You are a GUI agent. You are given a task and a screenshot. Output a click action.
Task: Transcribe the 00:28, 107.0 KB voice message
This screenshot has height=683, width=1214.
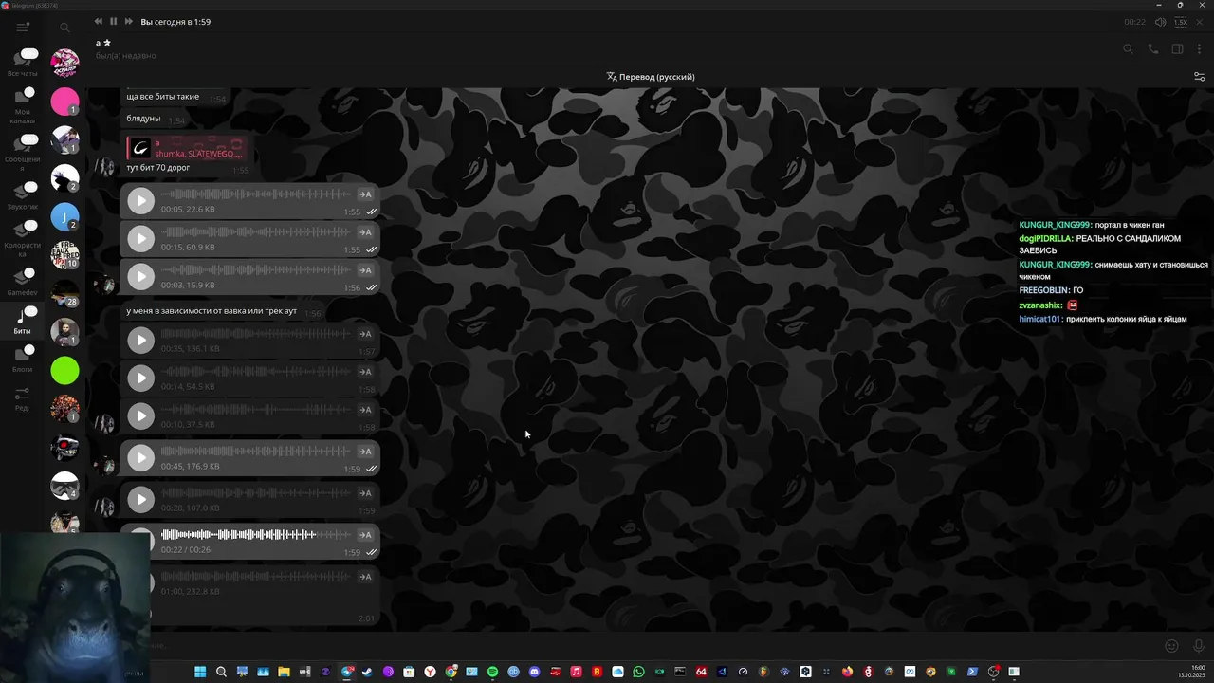click(365, 493)
